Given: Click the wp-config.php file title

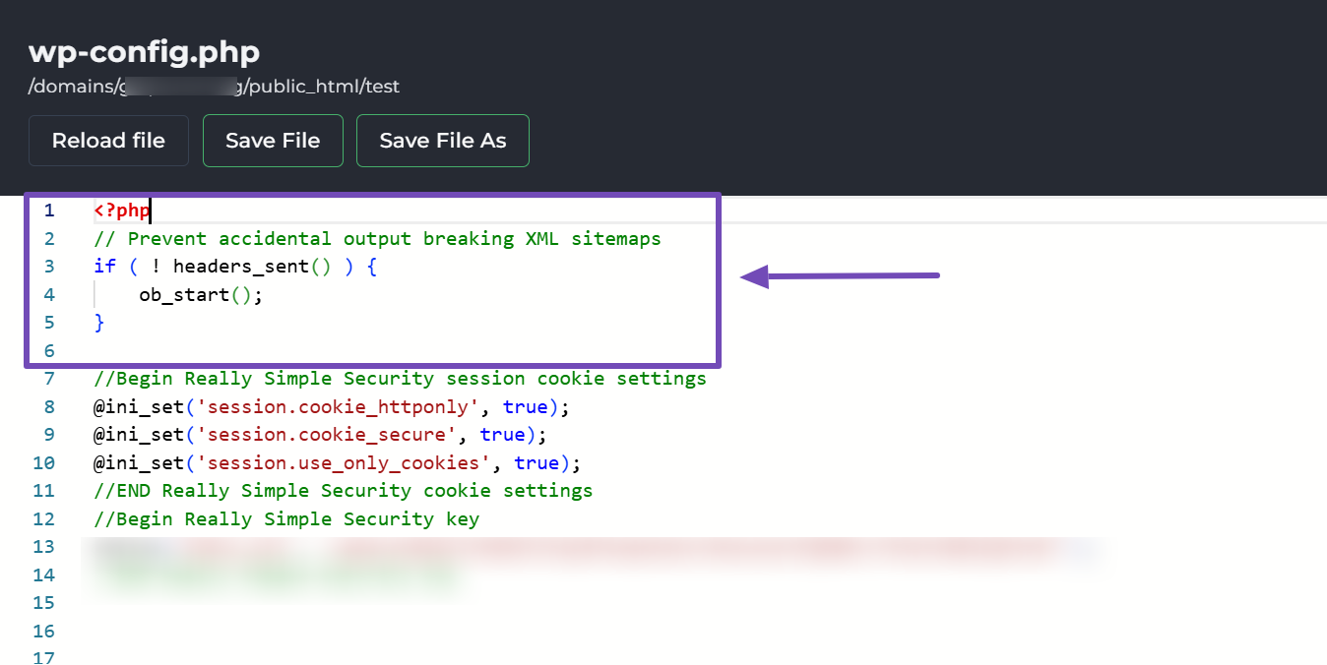Looking at the screenshot, I should [144, 52].
